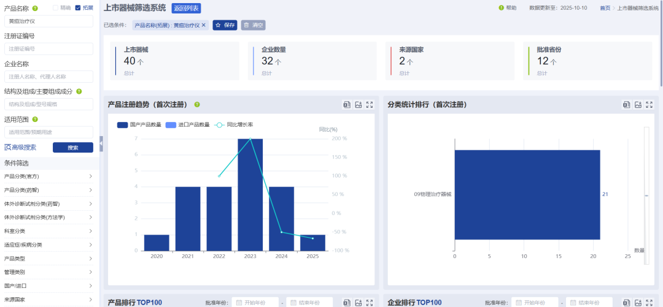663x307 pixels.
Task: Click the 2025 bar in trend chart
Action: 313,243
